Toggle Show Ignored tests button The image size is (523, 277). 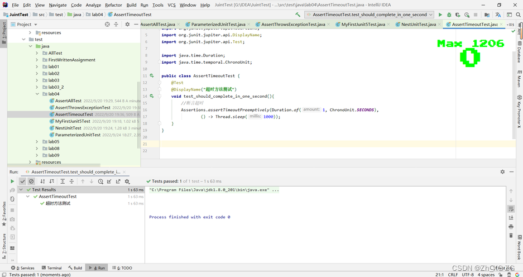31,181
